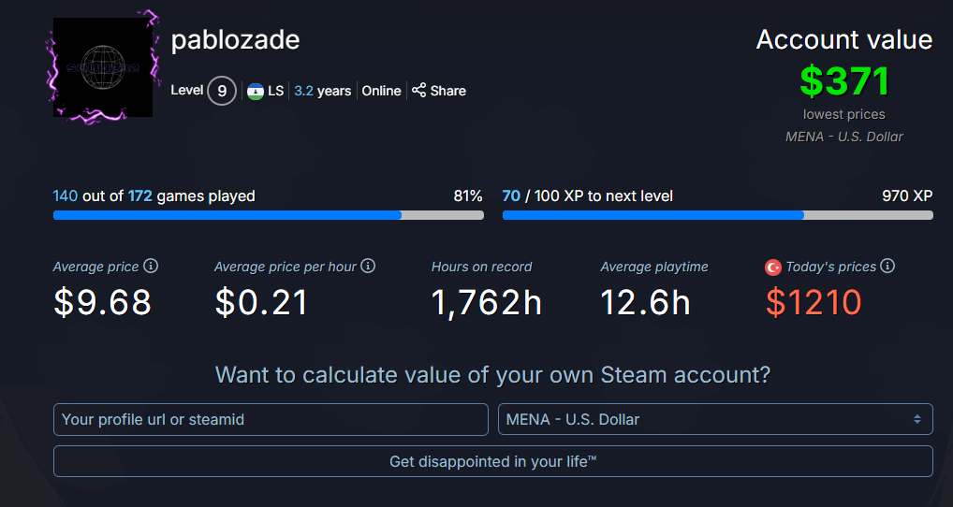The width and height of the screenshot is (953, 507).
Task: Open the MENA - U.S. Dollar currency dropdown
Action: 715,419
